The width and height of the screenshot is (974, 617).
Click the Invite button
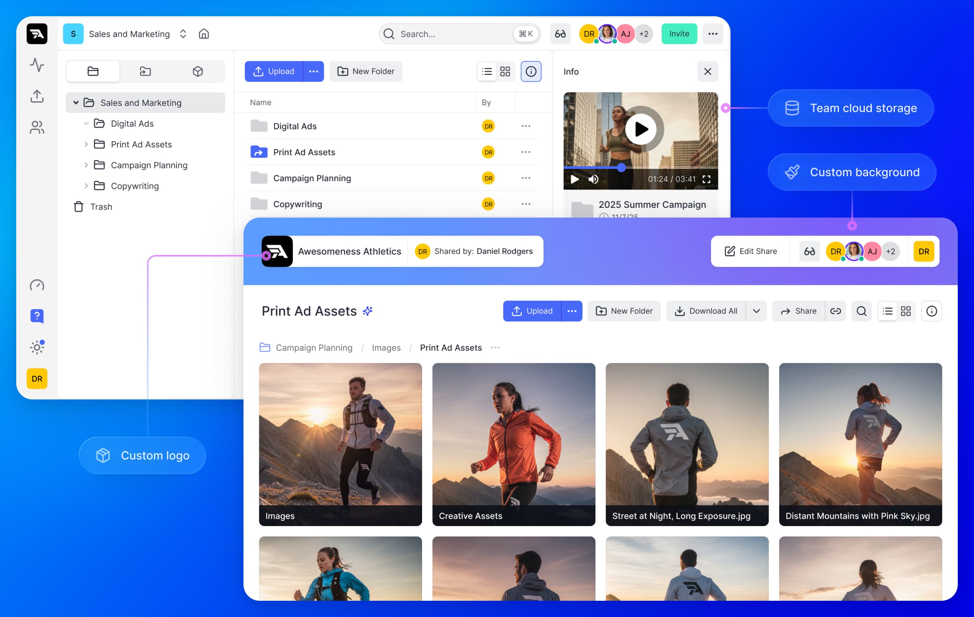[x=679, y=34]
